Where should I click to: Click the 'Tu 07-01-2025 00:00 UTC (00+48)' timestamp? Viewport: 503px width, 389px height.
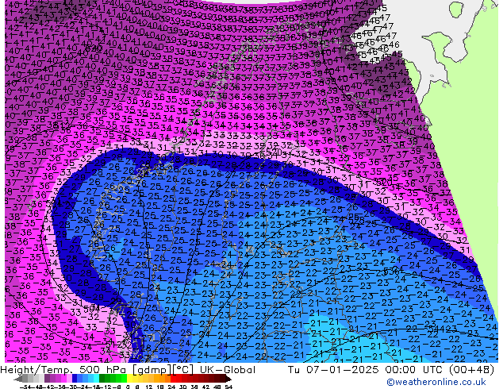[x=390, y=370]
